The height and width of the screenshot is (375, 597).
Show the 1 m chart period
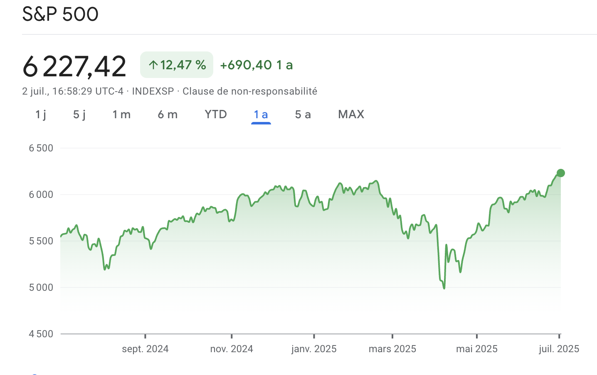coord(121,114)
